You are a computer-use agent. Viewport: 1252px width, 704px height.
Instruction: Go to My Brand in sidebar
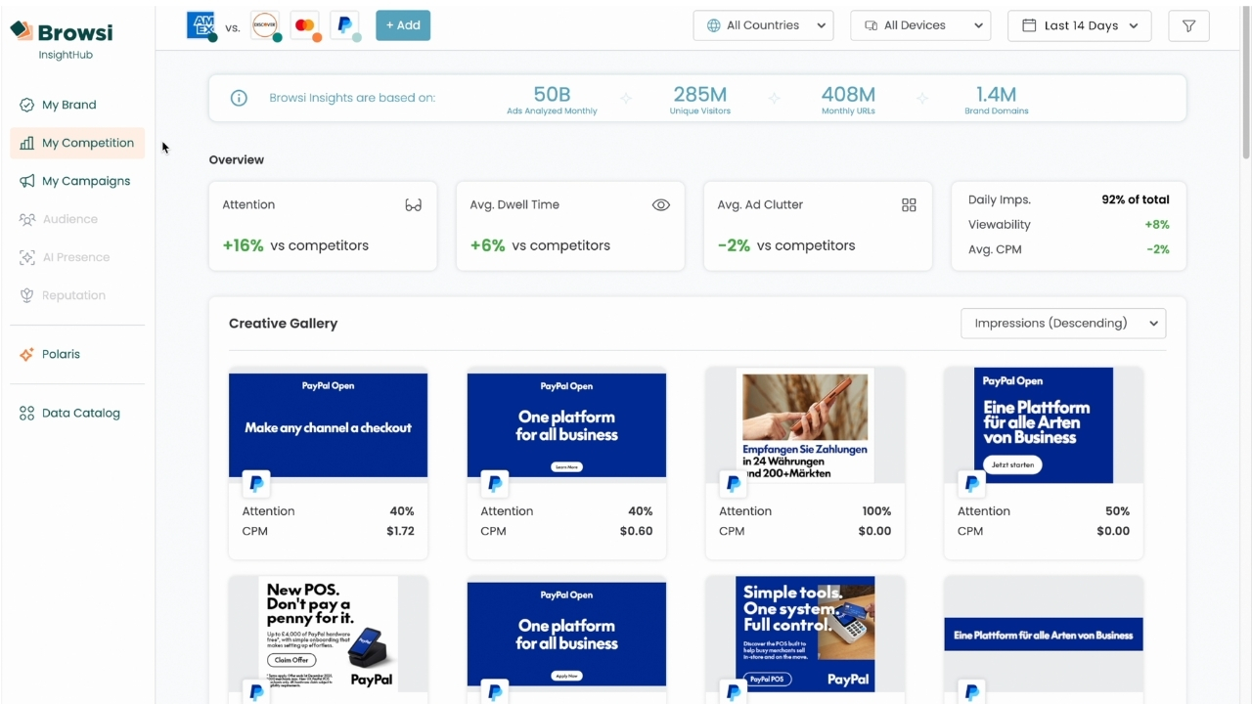[x=68, y=105]
